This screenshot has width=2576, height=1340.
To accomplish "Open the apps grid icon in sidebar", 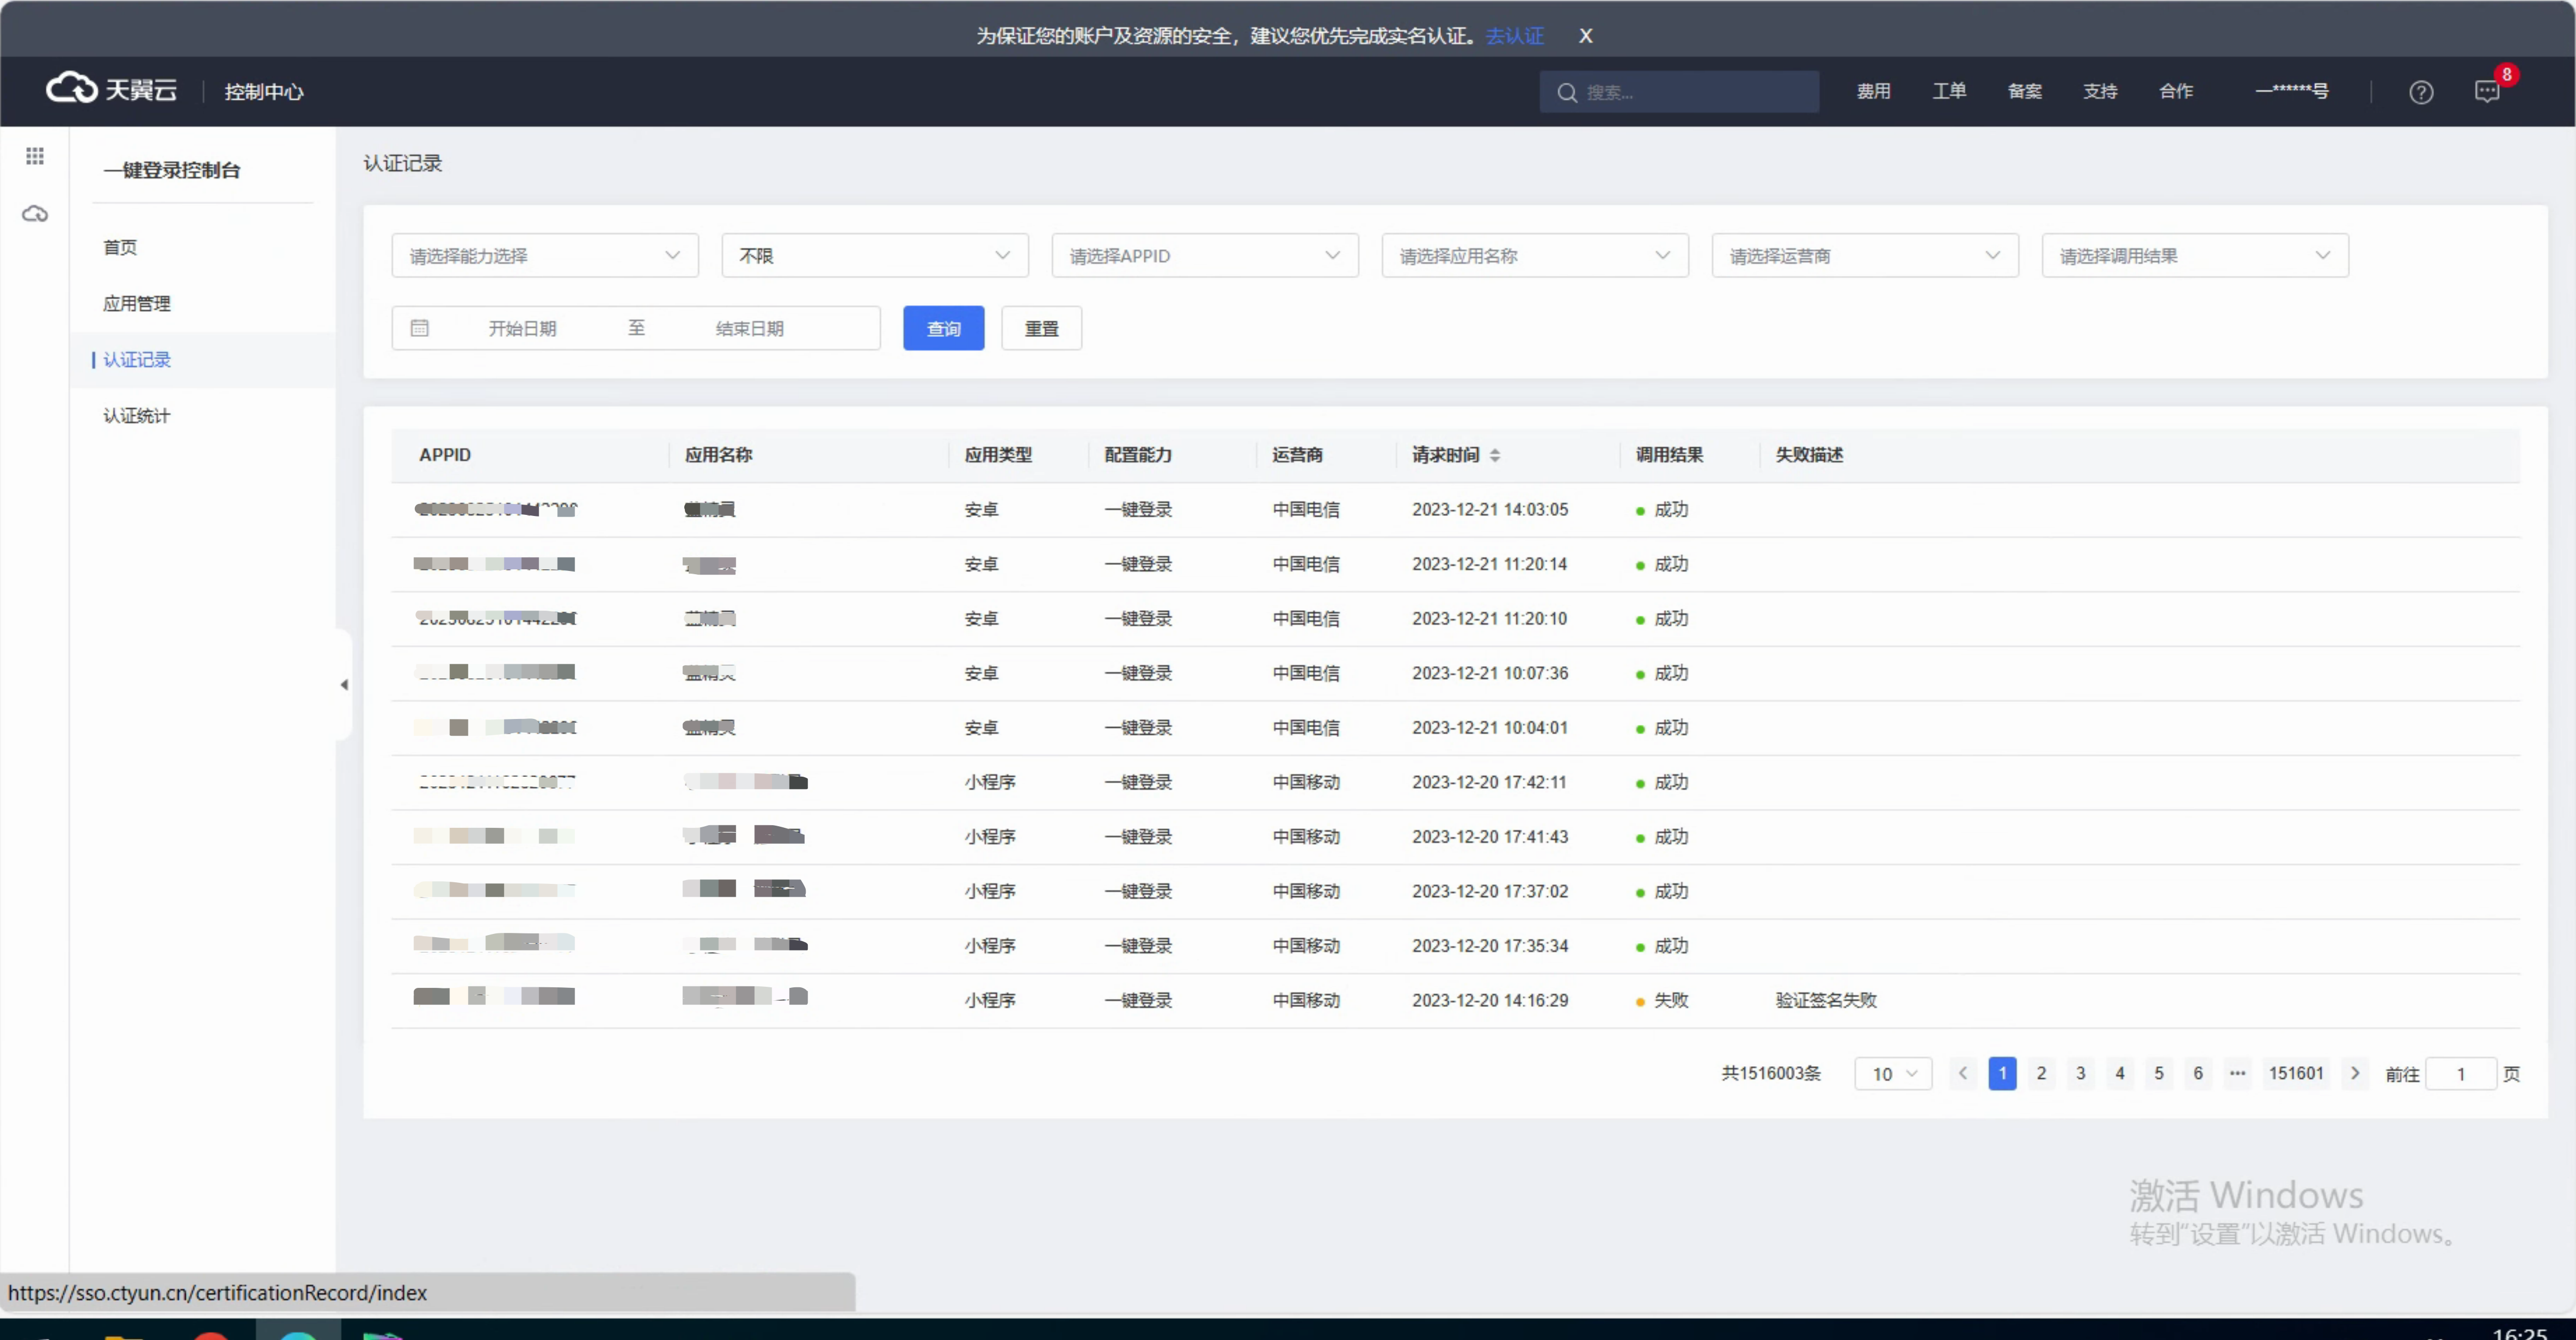I will pos(35,156).
